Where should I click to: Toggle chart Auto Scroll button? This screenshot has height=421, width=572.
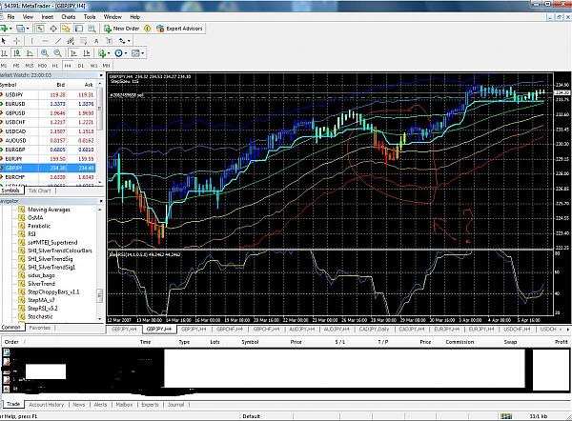(x=73, y=53)
